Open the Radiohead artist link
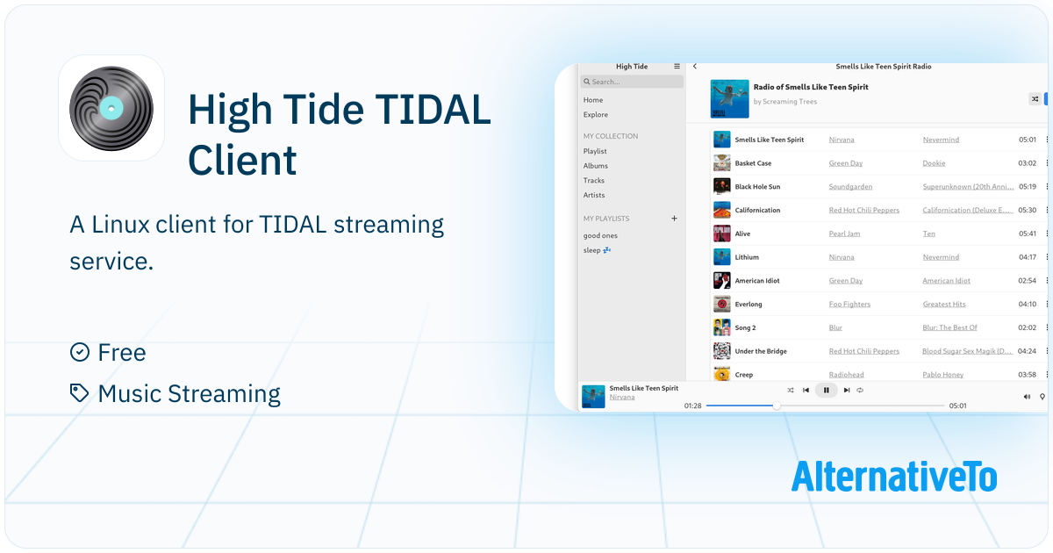1053x553 pixels. 847,375
